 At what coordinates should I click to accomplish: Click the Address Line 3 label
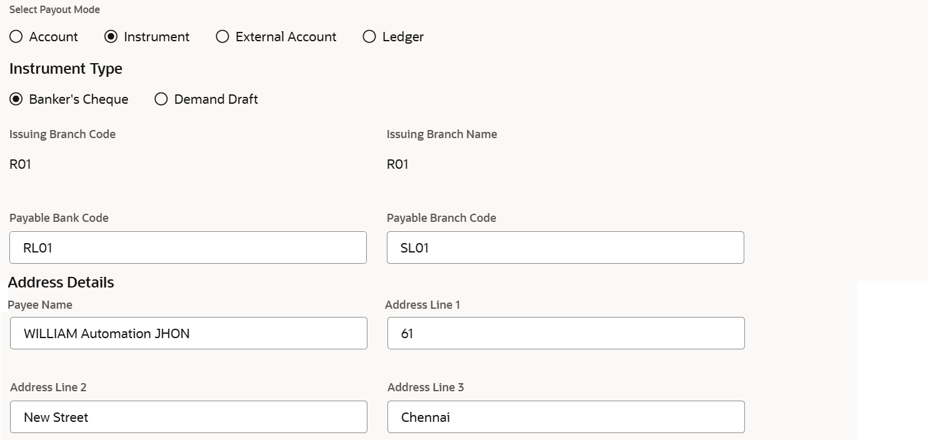pos(426,387)
